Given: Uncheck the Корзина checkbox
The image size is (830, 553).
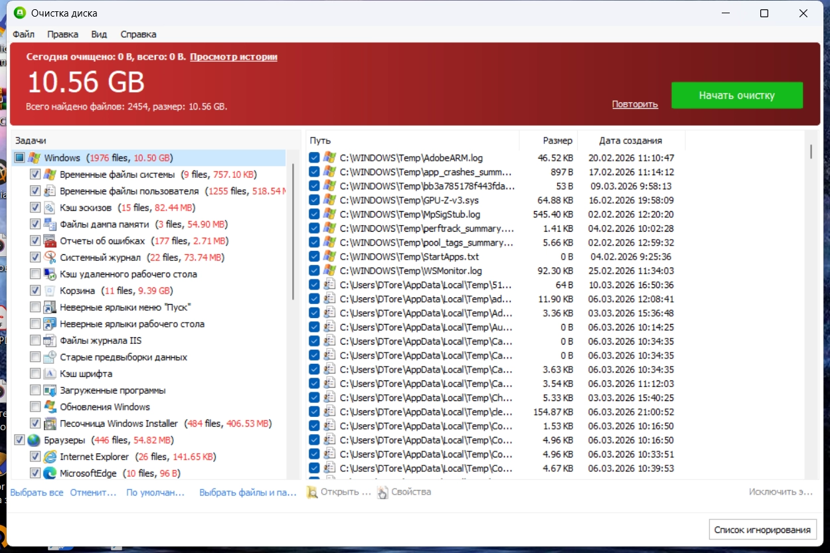Looking at the screenshot, I should (35, 291).
